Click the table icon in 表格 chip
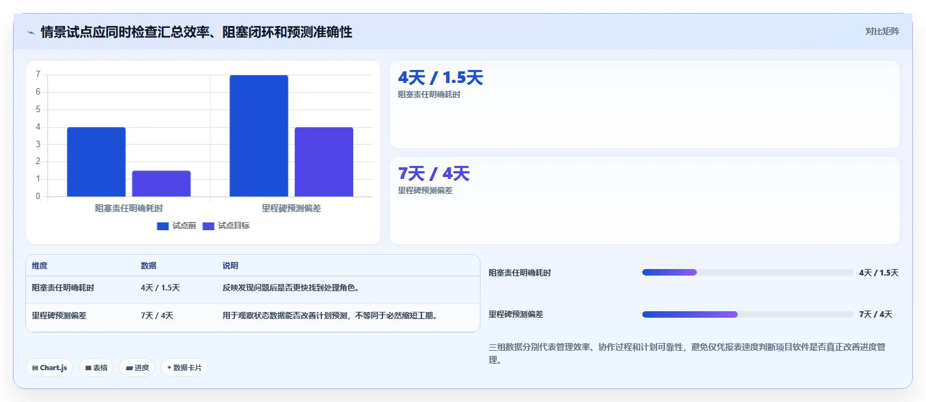The width and height of the screenshot is (926, 402). coord(88,368)
